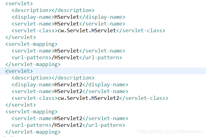The height and width of the screenshot is (137, 206).
Task: Click the servlet-name HServlet2 line directly above url-pattern /HServlet2
Action: point(70,118)
